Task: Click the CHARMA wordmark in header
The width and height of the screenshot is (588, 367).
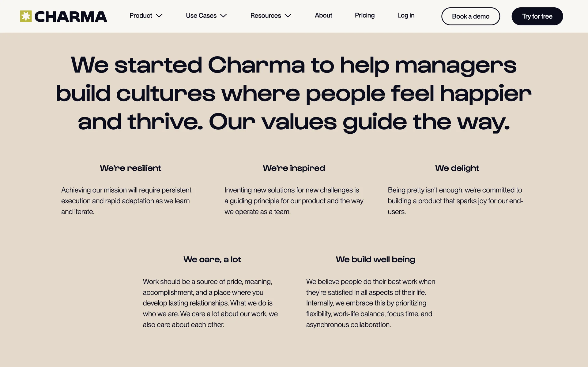Action: (71, 17)
